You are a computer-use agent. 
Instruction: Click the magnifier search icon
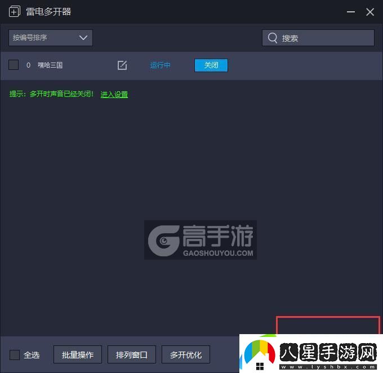pyautogui.click(x=273, y=38)
